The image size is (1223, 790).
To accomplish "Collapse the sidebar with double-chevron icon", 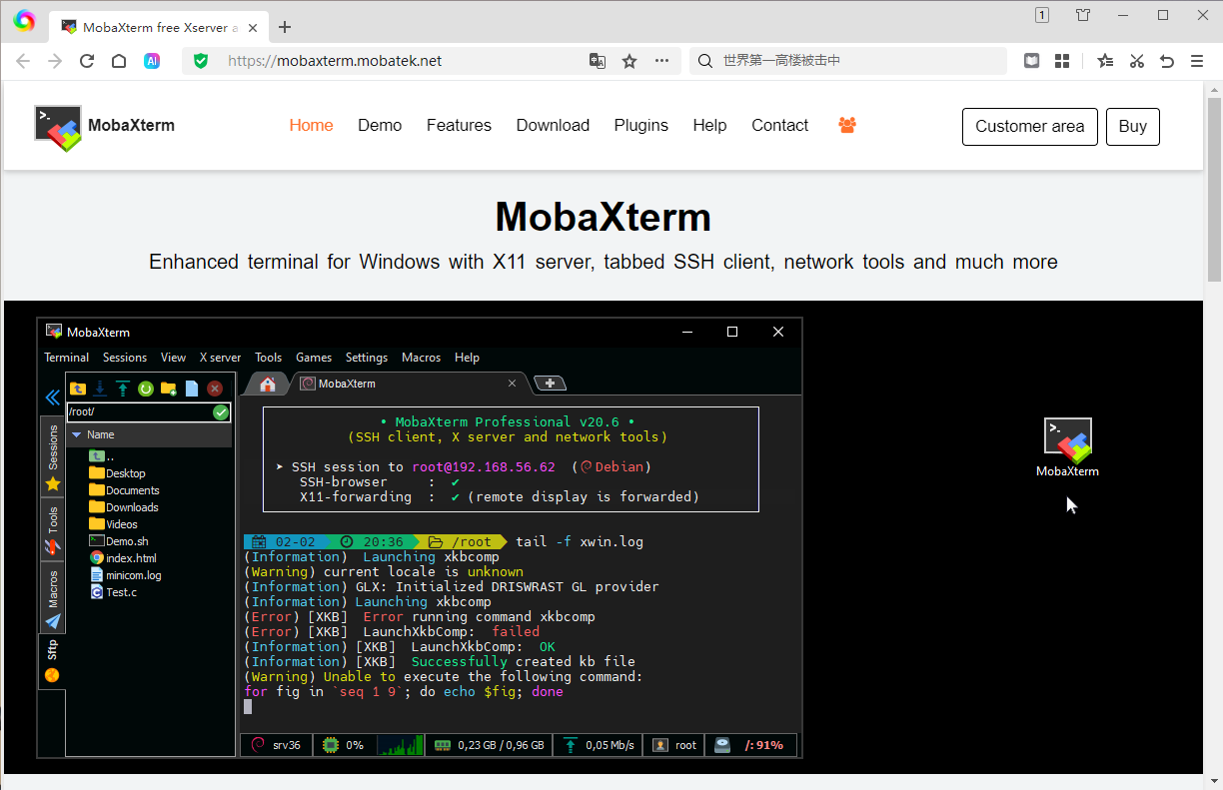I will (x=53, y=397).
